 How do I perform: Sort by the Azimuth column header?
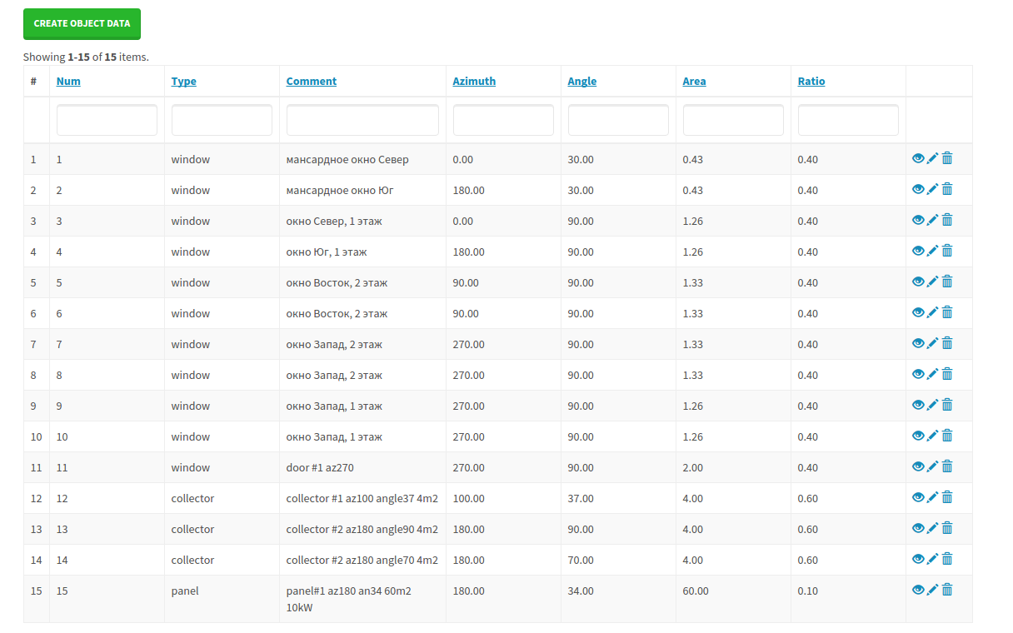click(x=474, y=82)
